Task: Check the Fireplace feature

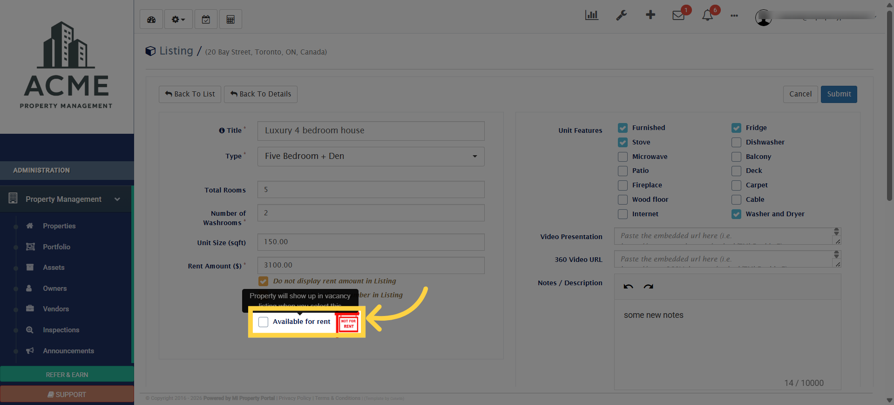Action: tap(623, 185)
